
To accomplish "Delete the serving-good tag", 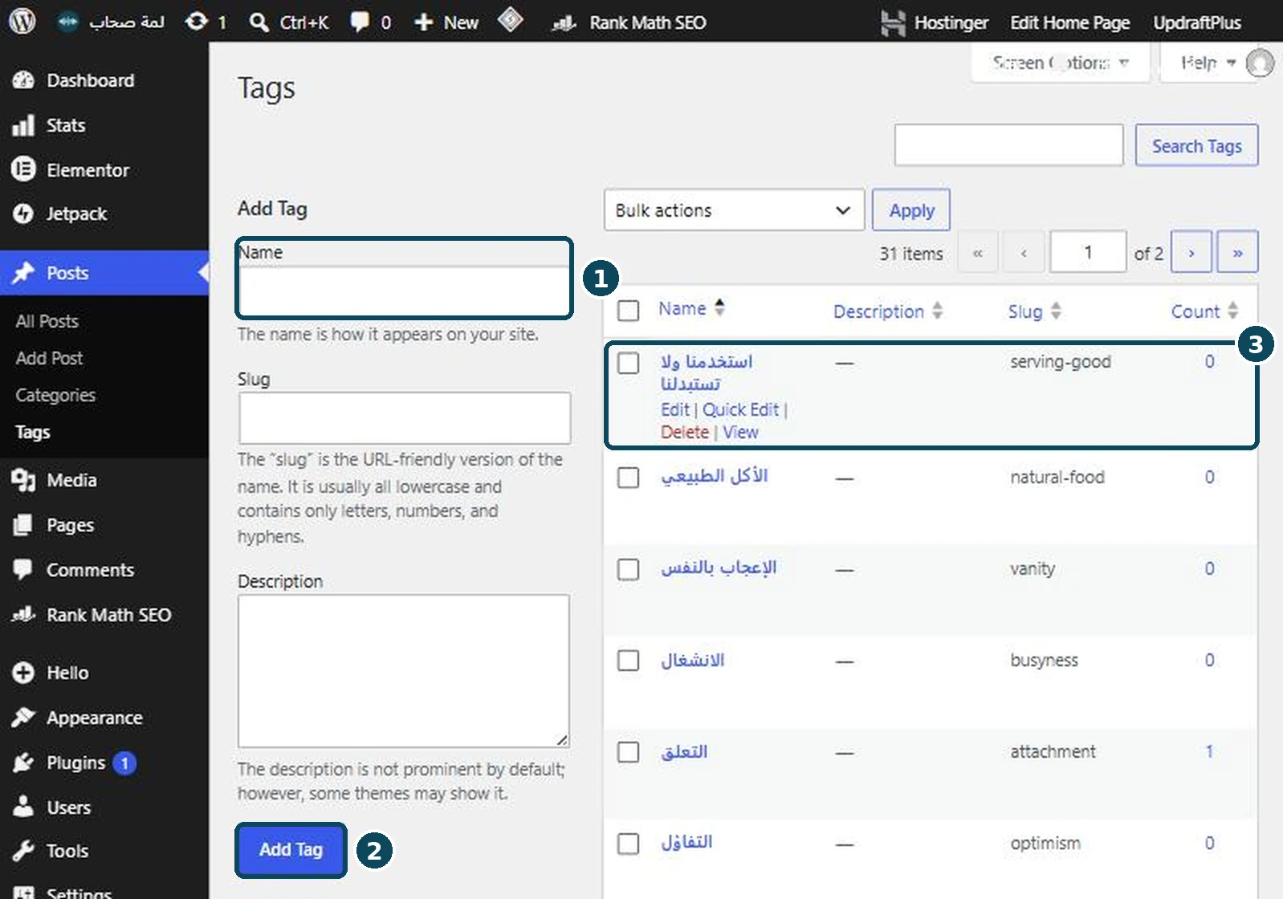I will 685,432.
